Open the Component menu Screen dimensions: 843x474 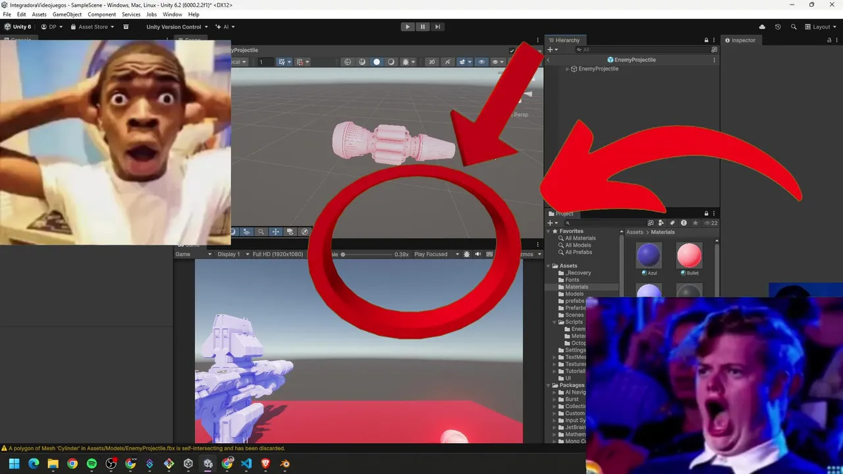[101, 14]
